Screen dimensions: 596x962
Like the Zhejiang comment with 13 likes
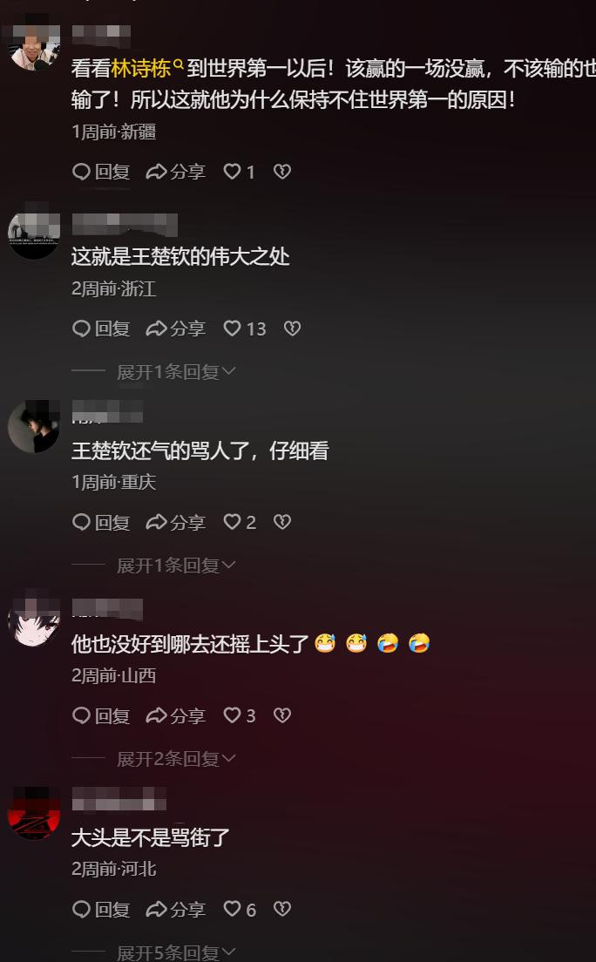(244, 329)
